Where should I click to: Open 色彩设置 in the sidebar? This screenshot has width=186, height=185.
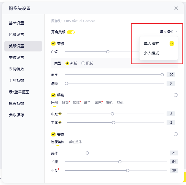click(16, 34)
